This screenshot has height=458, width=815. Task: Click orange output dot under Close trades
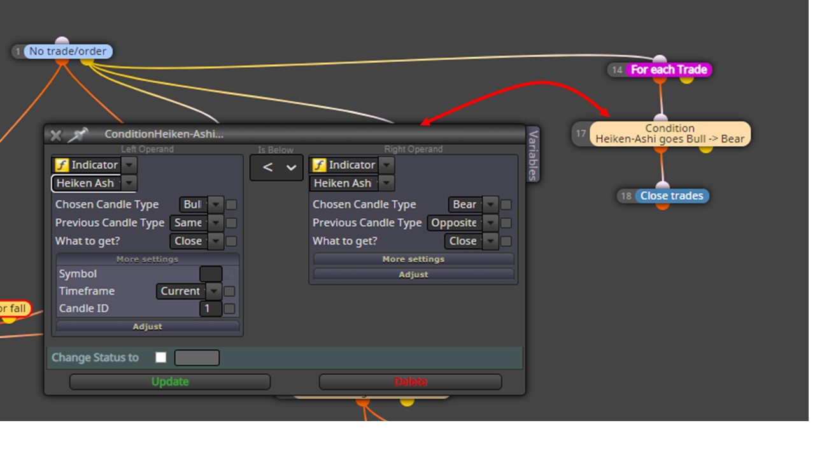point(662,205)
